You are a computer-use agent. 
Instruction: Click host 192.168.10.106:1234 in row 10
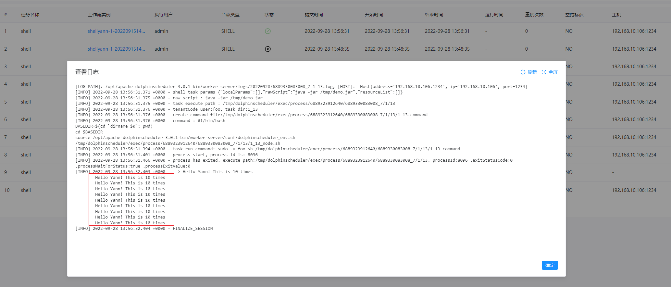634,190
